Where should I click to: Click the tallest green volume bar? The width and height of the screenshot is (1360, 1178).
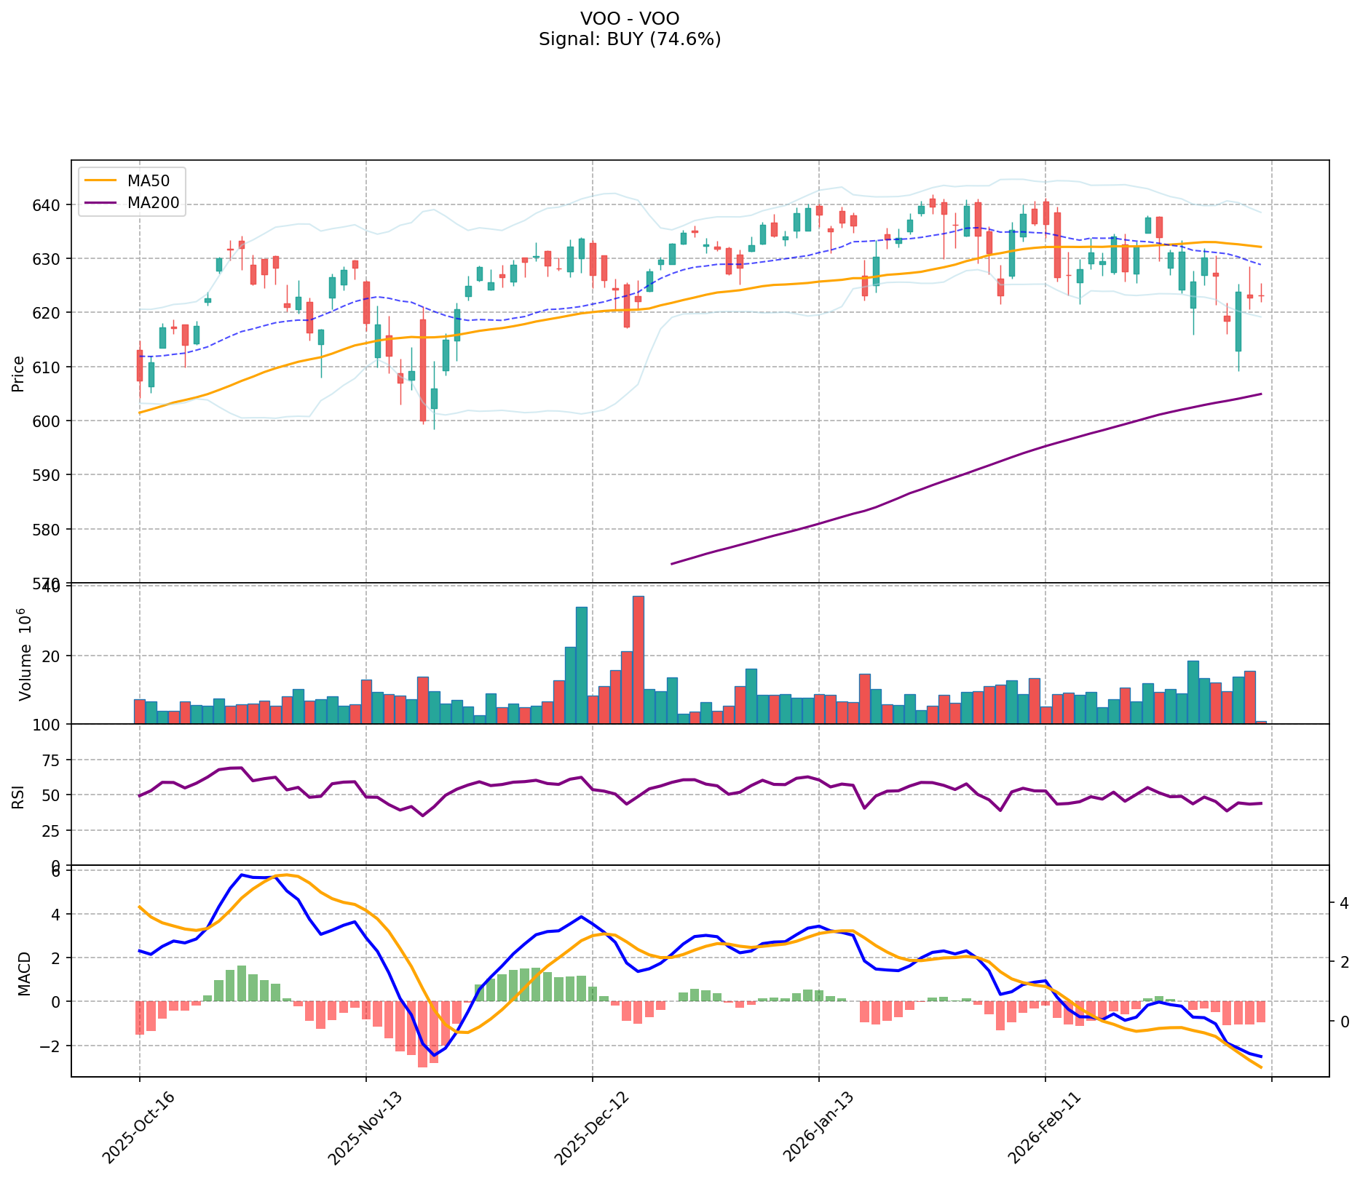(581, 664)
